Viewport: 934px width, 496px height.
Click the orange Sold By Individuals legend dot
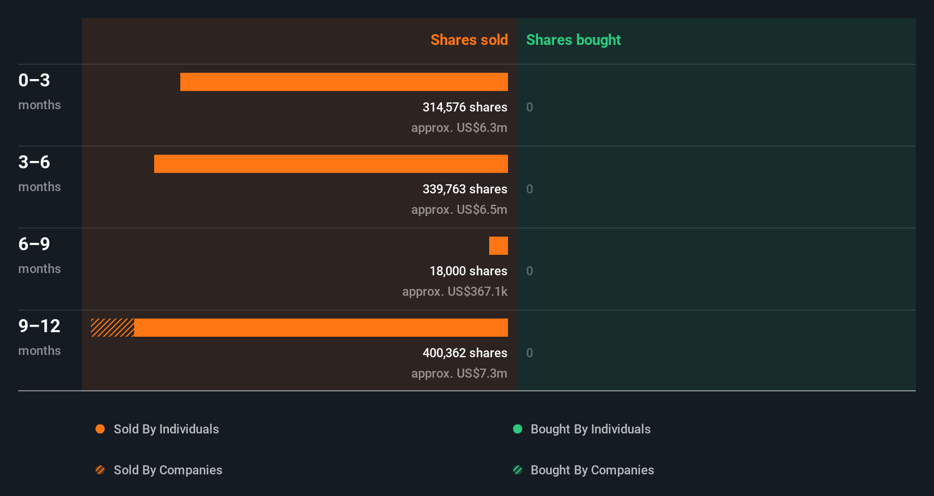click(100, 429)
